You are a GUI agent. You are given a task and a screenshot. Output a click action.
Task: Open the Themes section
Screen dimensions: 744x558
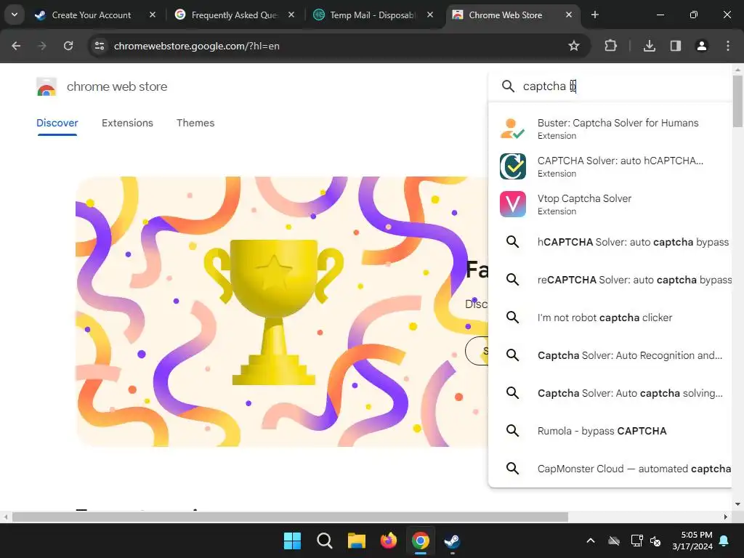pos(195,123)
